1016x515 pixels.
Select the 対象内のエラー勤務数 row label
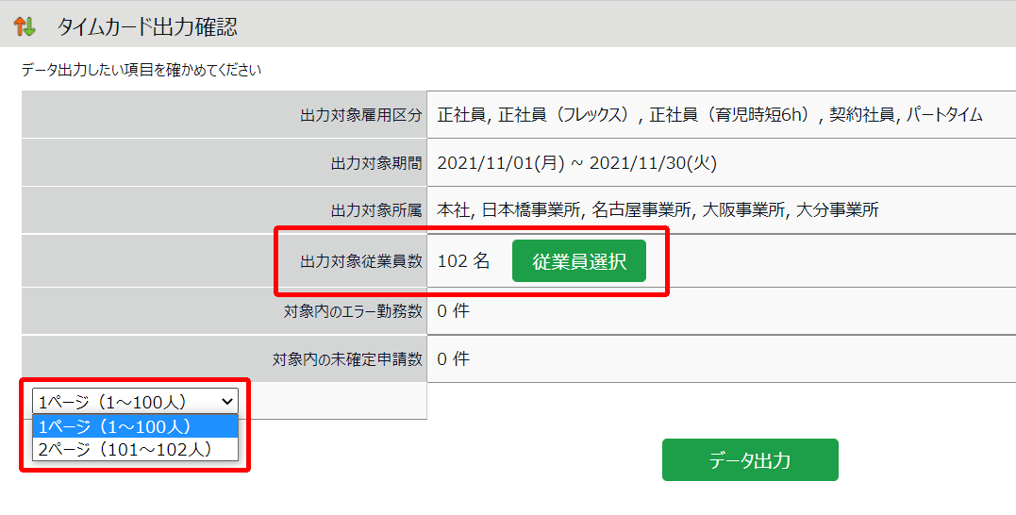point(353,310)
